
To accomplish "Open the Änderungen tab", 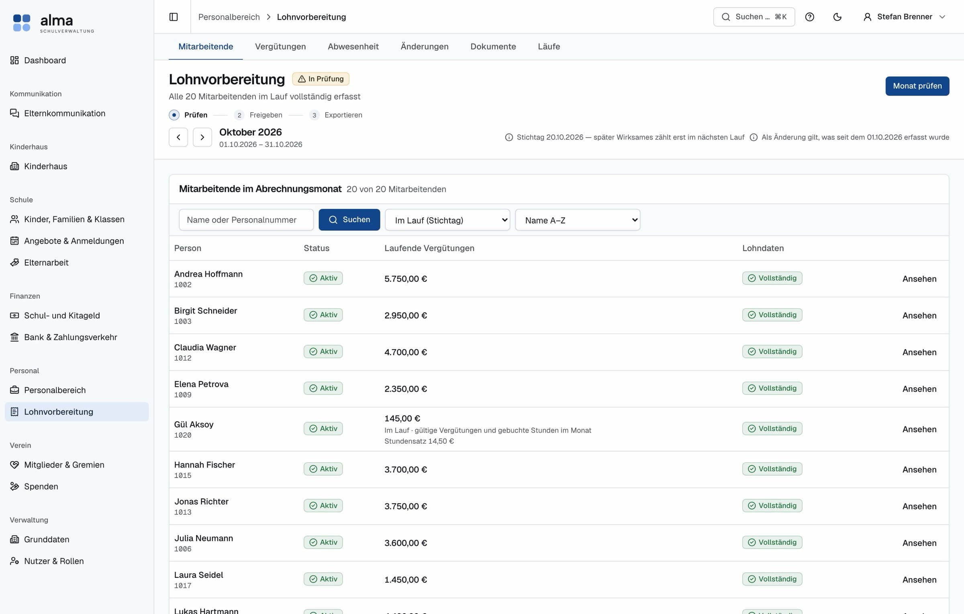I will click(x=425, y=47).
